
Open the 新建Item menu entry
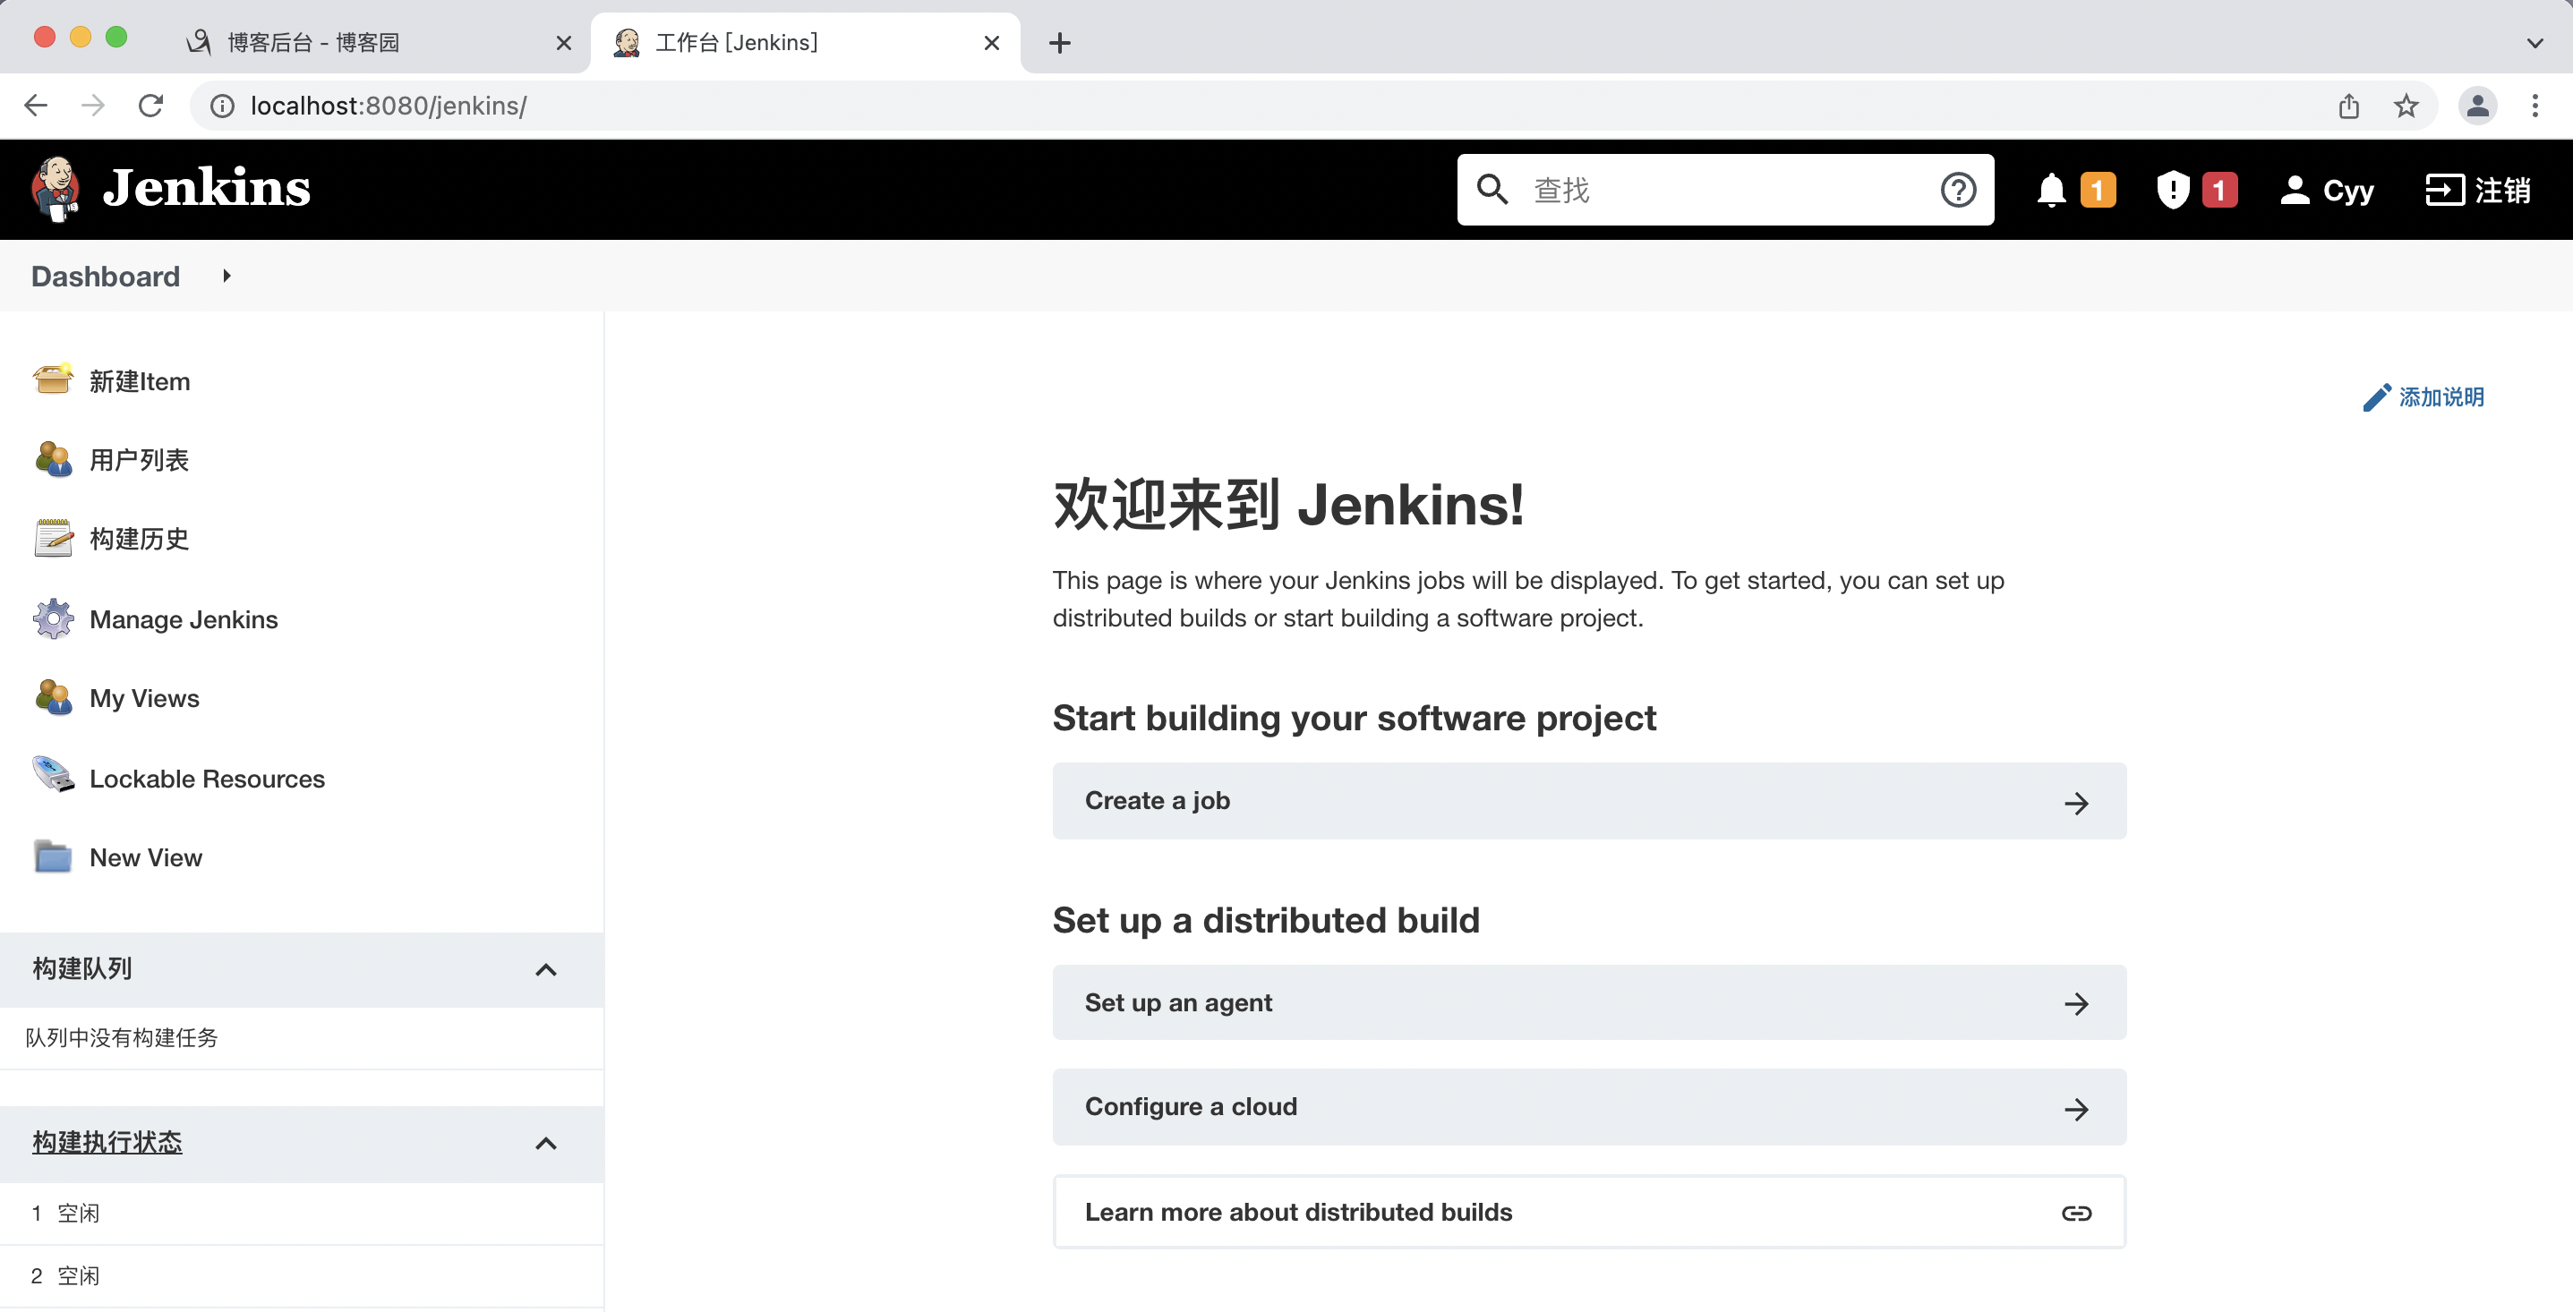(x=139, y=381)
